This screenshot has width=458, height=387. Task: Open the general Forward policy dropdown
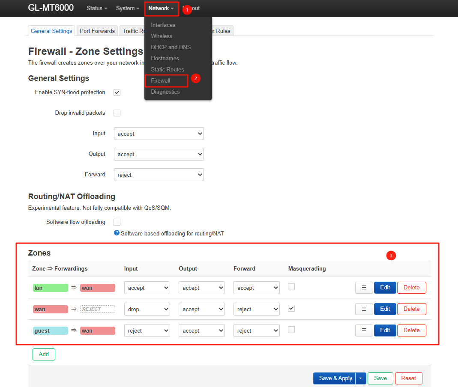(159, 175)
